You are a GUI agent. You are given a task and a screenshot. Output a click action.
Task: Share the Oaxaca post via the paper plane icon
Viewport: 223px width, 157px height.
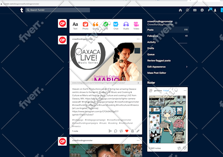[x=110, y=131]
